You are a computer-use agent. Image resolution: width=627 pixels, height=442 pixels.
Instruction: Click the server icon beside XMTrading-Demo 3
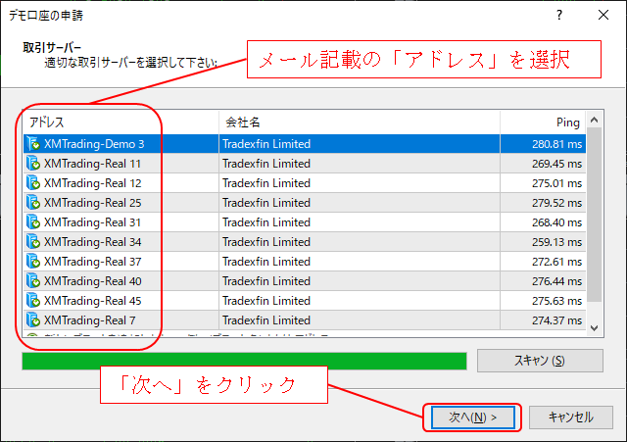point(32,144)
